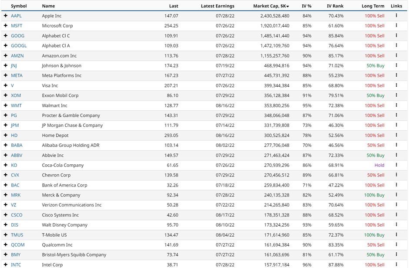Sort table by IV Rank column
Viewport: 409px width, 268px height.
point(335,6)
